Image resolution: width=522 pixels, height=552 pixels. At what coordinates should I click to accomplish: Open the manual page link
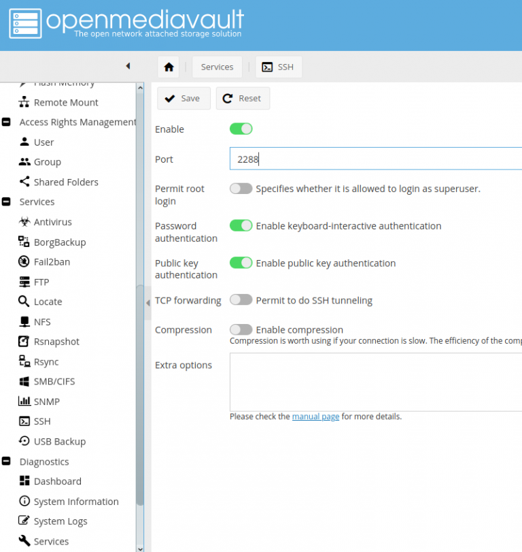pos(315,417)
